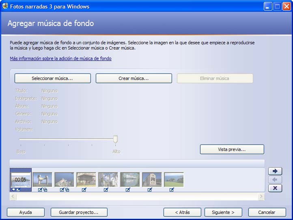Click the 'Título:' label
The image size is (293, 220).
coord(21,91)
